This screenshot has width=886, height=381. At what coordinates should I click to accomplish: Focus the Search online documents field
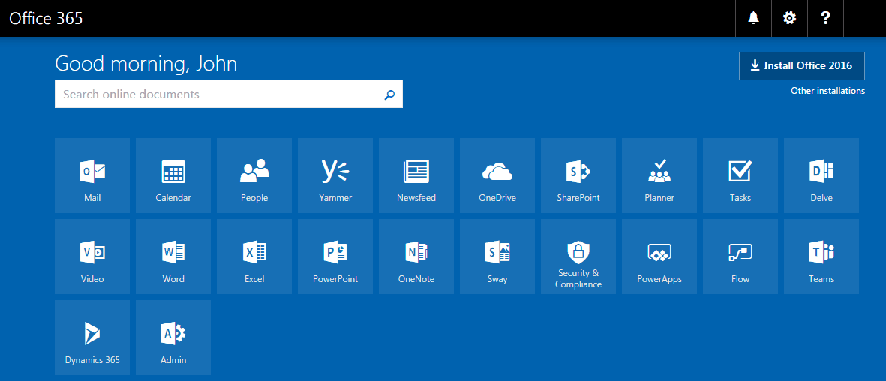tap(229, 94)
